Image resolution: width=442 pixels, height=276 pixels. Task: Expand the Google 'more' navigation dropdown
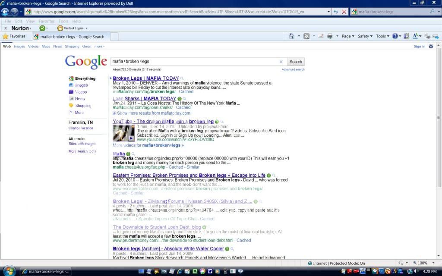click(x=99, y=47)
